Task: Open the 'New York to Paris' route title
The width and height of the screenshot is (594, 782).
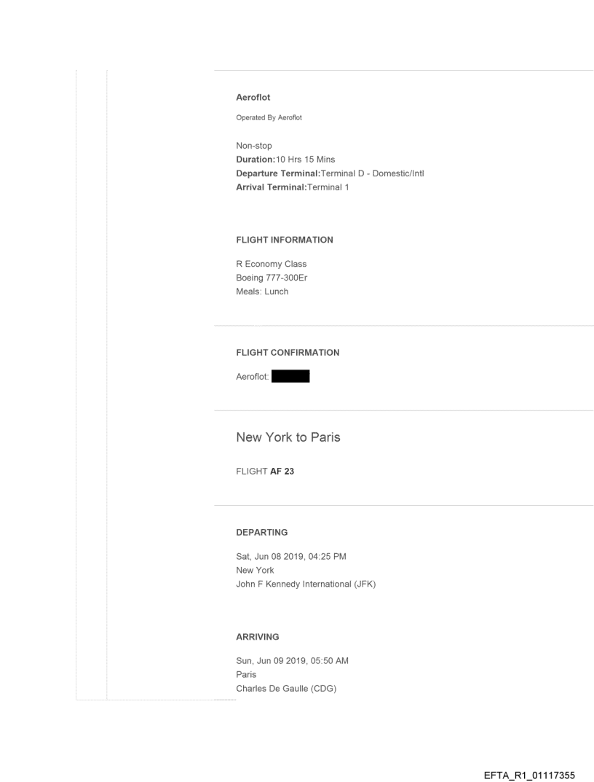Action: point(288,437)
